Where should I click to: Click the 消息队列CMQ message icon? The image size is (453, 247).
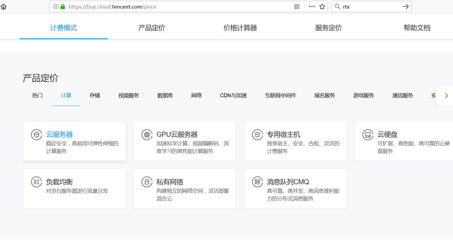(257, 182)
